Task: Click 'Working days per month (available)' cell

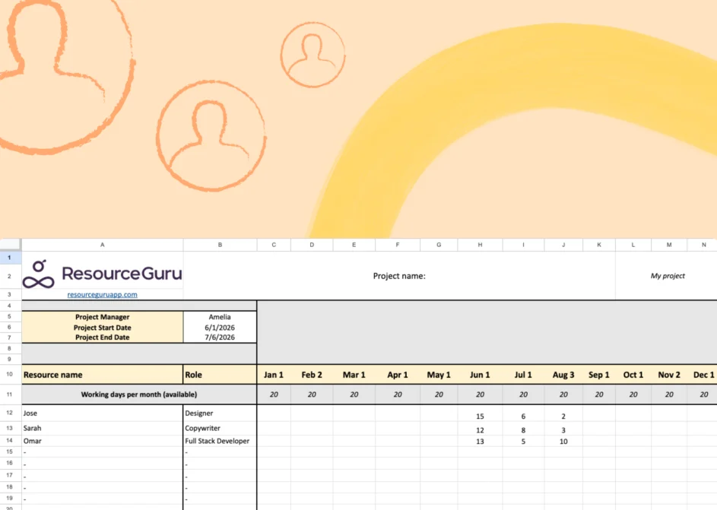Action: coord(139,394)
